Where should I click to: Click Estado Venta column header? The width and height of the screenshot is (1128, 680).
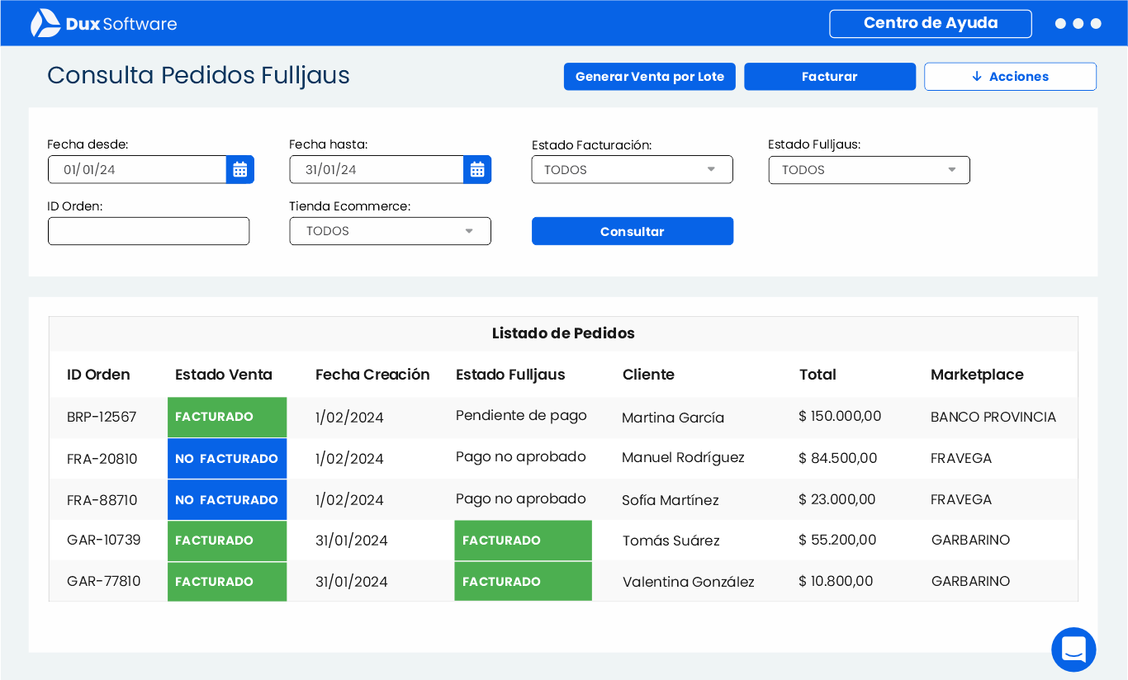[x=224, y=375]
